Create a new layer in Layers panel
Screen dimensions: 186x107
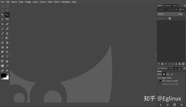pos(159,64)
